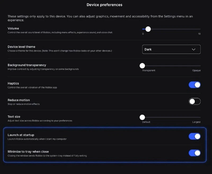Open the Device level theme dropdown showing Dark
The image size is (212, 174).
[x=171, y=49]
